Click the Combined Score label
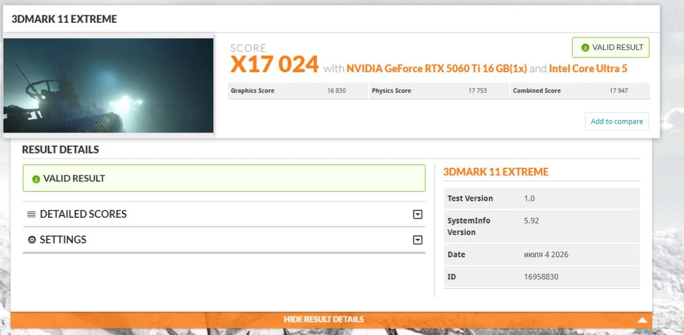 pos(537,91)
